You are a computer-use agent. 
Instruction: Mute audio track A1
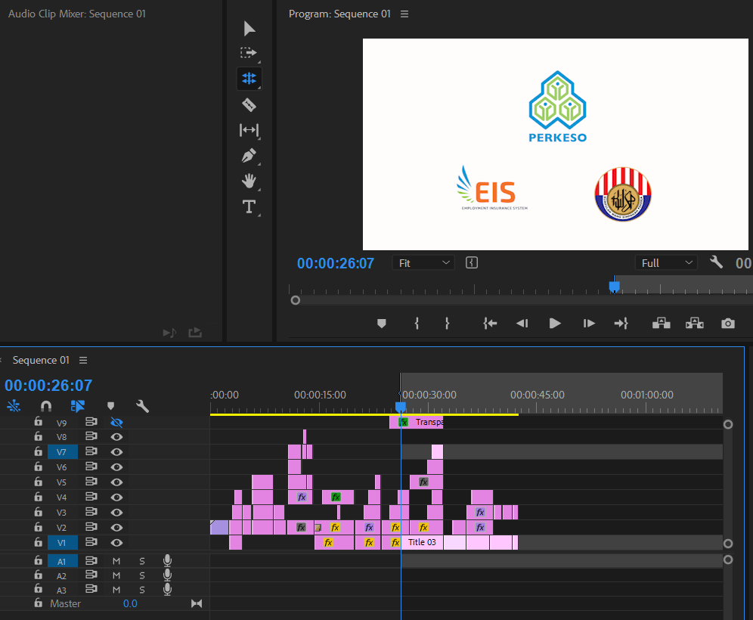click(116, 561)
